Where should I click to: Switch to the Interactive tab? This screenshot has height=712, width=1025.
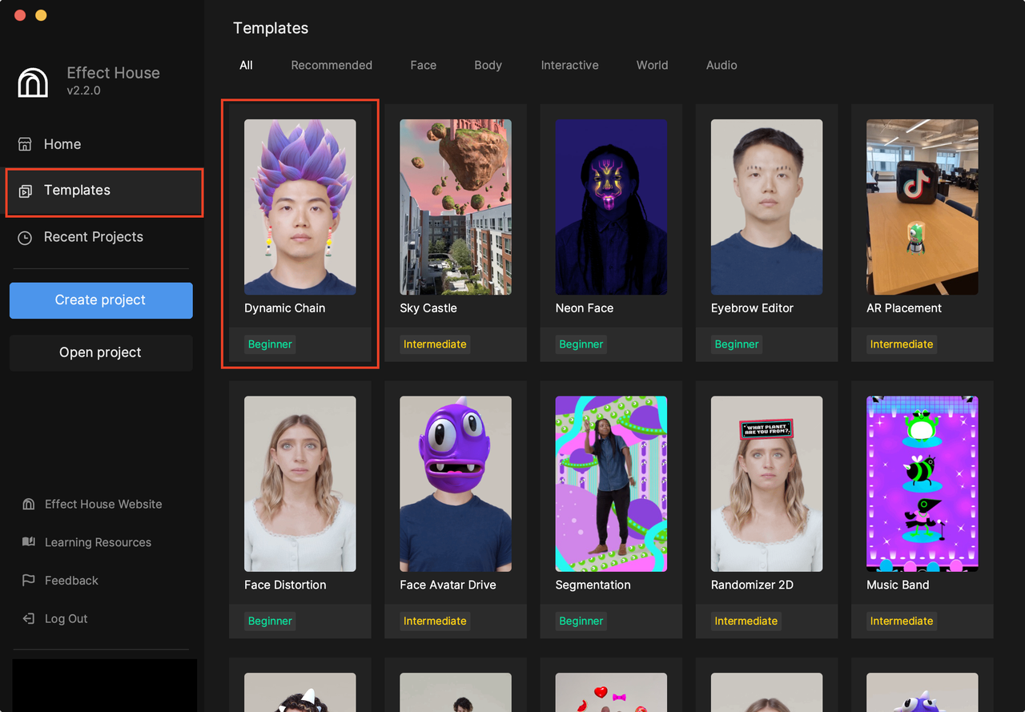click(569, 65)
